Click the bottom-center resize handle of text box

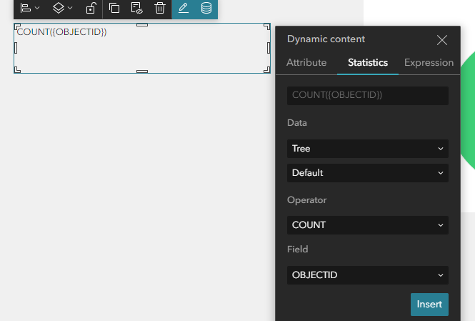[142, 71]
